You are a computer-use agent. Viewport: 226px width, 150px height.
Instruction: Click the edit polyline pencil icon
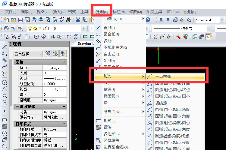[155, 37]
